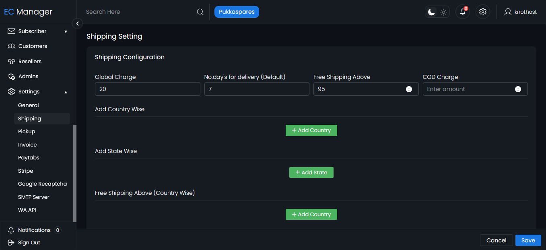
Task: Click the info icon in COD Charge field
Action: point(518,89)
